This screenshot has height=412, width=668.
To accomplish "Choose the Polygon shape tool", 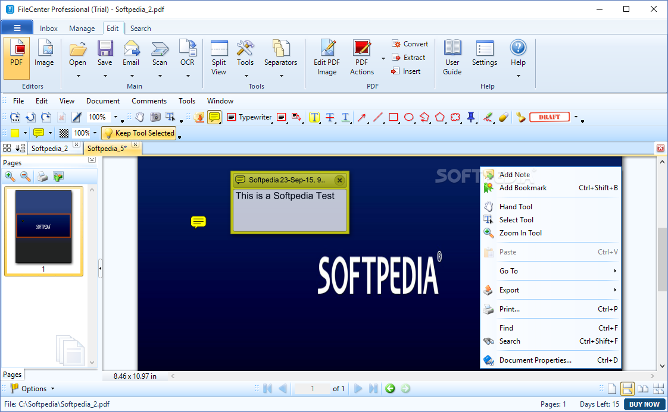I will coord(440,117).
